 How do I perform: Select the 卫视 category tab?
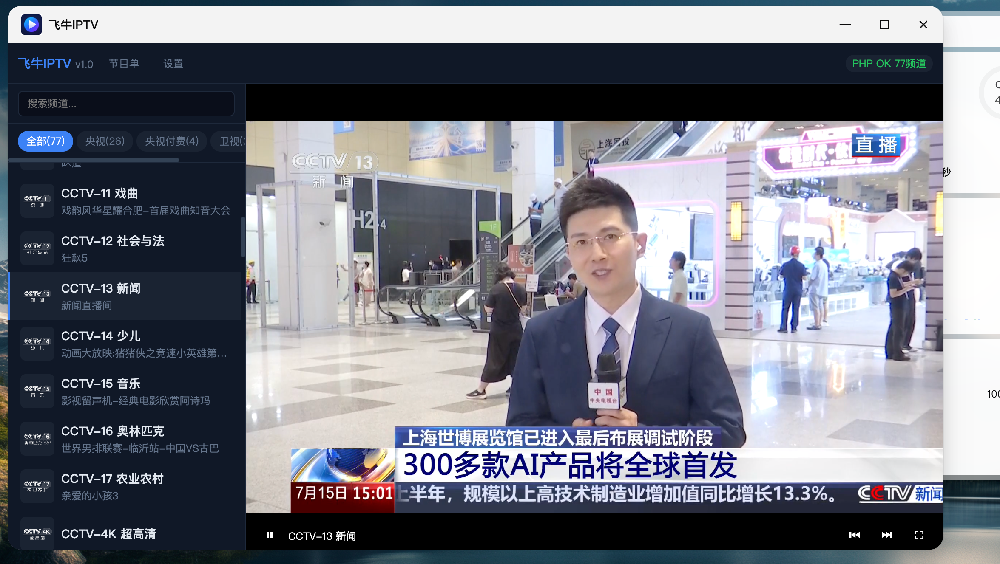(229, 141)
